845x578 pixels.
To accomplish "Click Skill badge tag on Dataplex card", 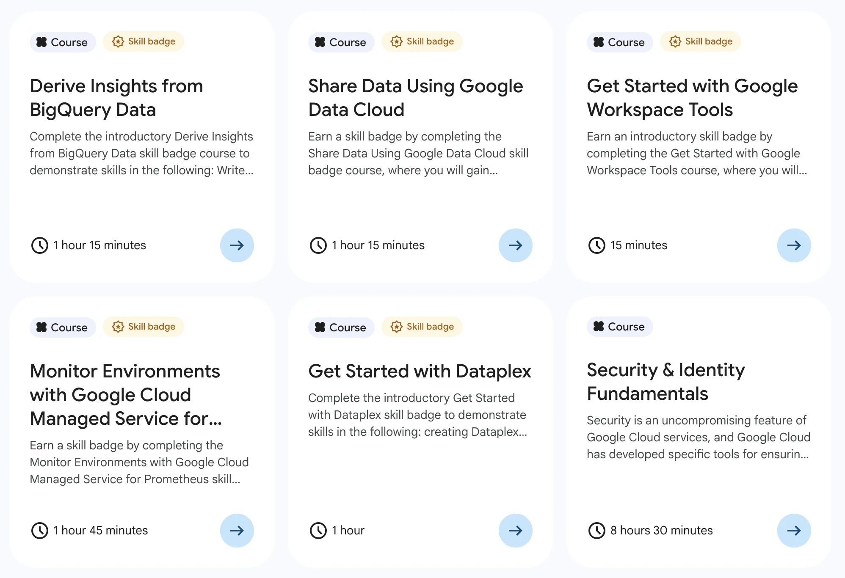I will (x=422, y=327).
